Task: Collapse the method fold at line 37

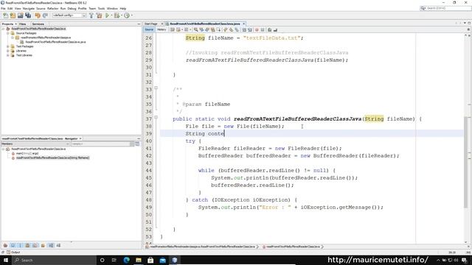Action: 156,118
